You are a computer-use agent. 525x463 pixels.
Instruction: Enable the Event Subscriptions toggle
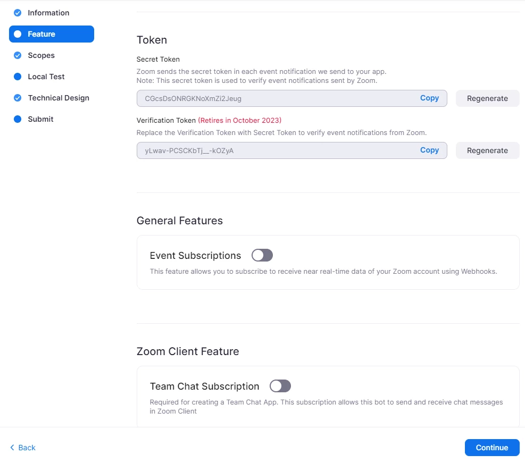[262, 256]
